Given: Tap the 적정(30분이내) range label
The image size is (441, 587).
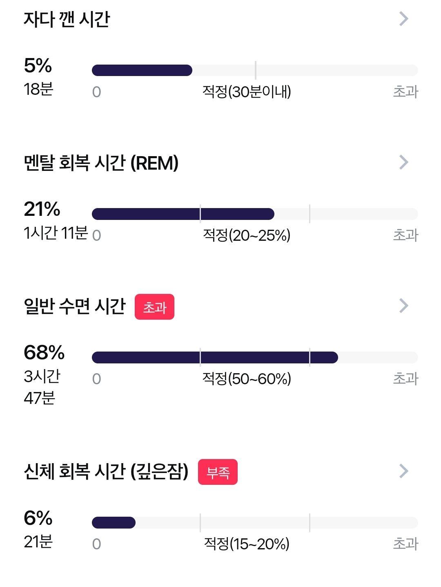Looking at the screenshot, I should tap(247, 92).
